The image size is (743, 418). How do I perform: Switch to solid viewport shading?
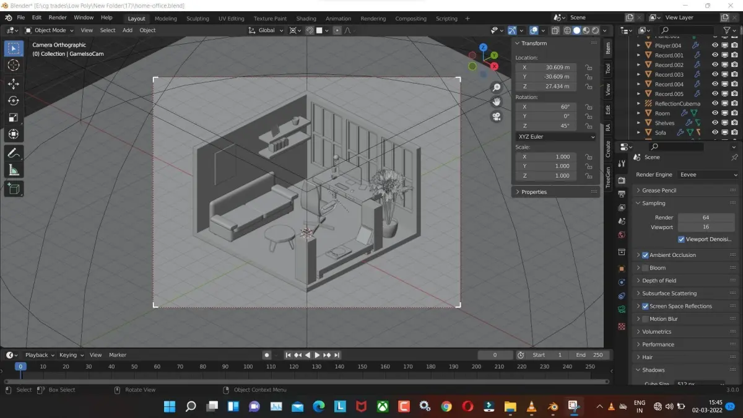[x=576, y=30]
